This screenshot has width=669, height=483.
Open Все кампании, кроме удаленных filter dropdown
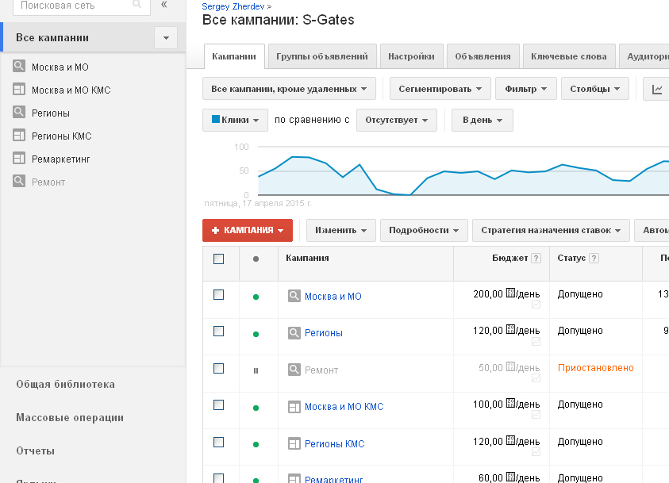click(289, 89)
